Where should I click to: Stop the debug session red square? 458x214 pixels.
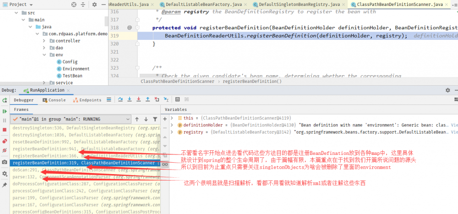coord(5,130)
